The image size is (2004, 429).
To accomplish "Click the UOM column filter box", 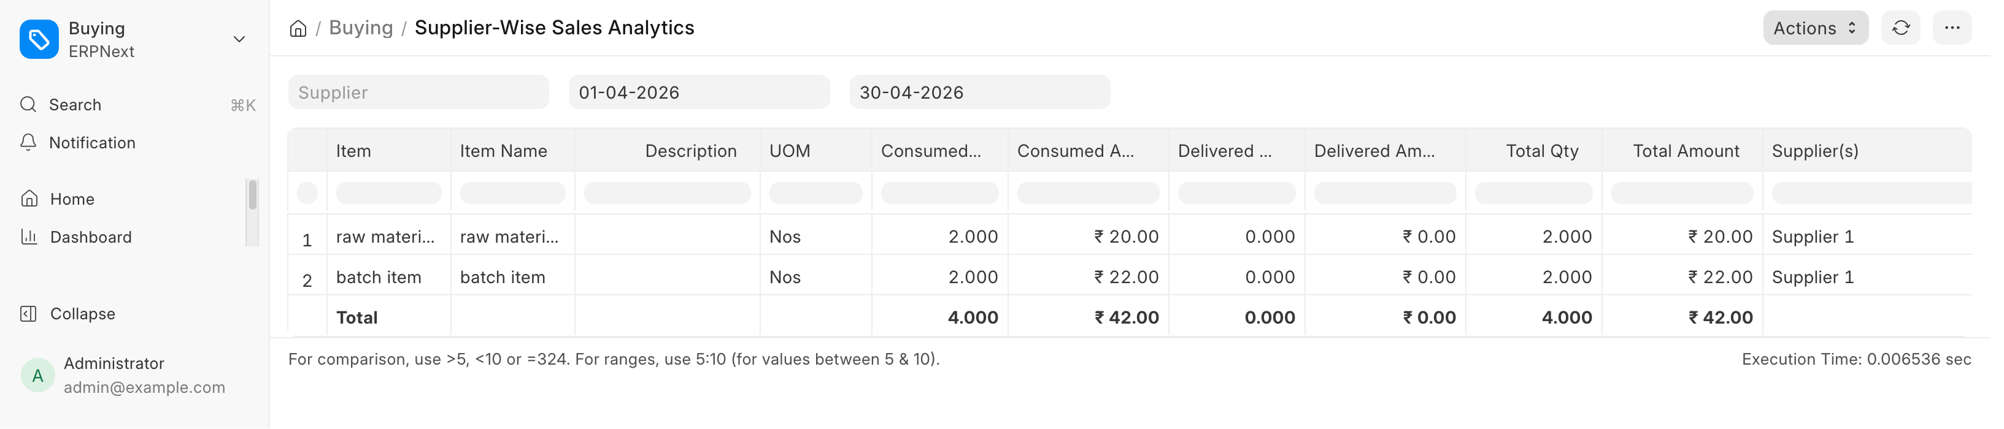I will (x=815, y=192).
